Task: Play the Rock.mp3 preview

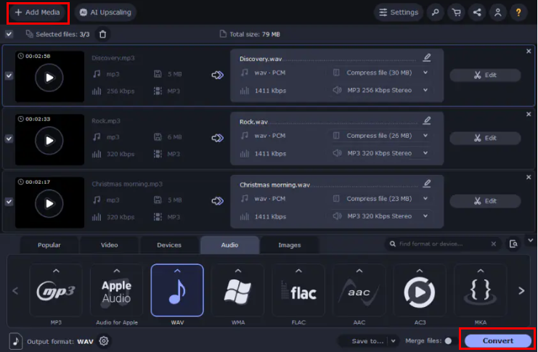Action: click(x=49, y=141)
